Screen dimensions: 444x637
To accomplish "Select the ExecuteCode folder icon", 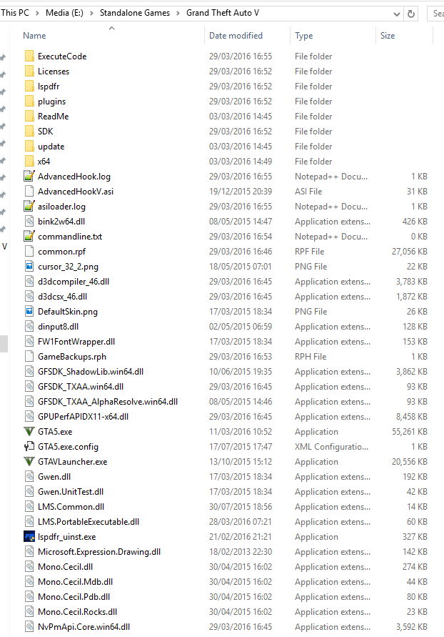I will tap(29, 56).
